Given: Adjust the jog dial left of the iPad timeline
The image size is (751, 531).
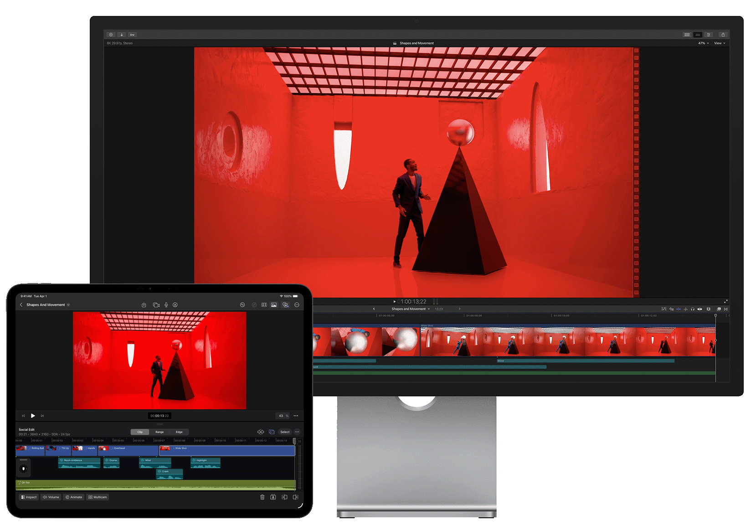Looking at the screenshot, I should tap(23, 468).
